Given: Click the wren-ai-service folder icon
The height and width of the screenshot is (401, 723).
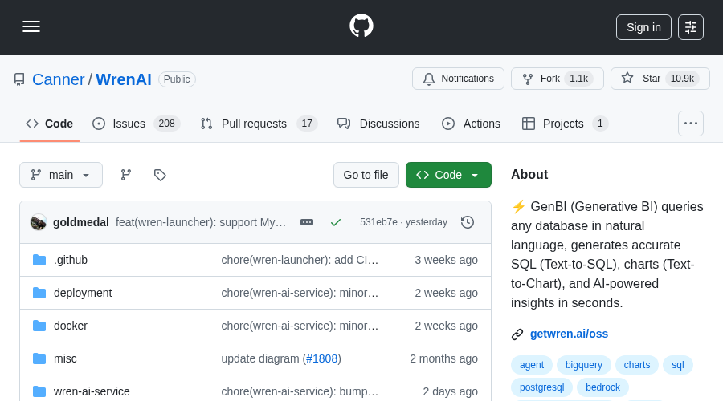Looking at the screenshot, I should coord(39,391).
